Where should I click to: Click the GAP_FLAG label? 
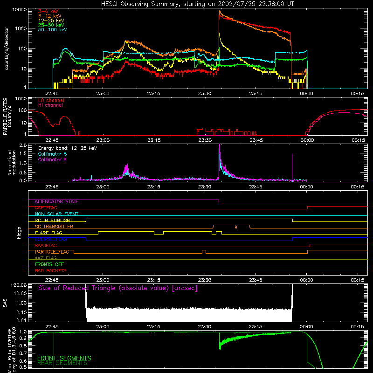(x=46, y=208)
